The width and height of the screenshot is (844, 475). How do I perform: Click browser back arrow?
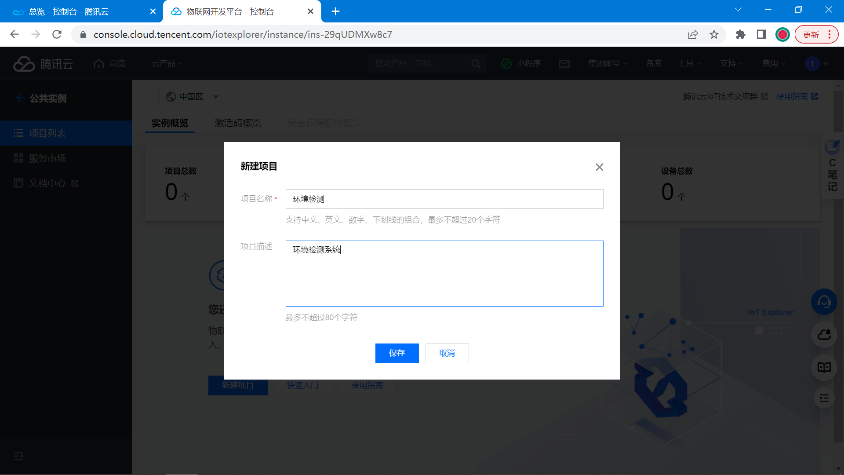(15, 34)
